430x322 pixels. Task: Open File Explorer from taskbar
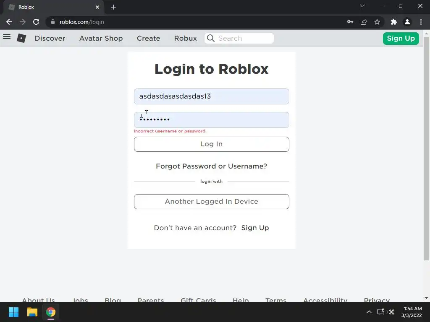coord(32,312)
